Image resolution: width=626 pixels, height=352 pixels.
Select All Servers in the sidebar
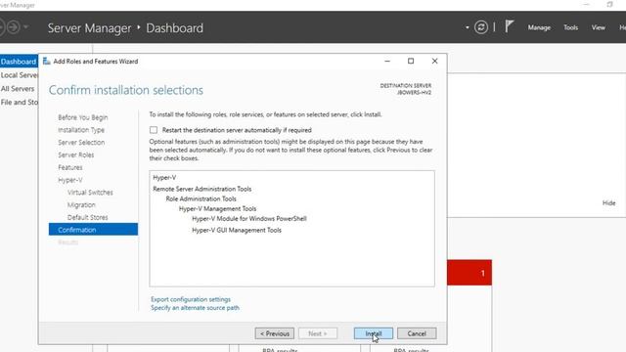click(18, 89)
